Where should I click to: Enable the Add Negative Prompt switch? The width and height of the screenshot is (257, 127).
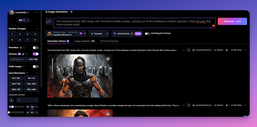point(147,33)
